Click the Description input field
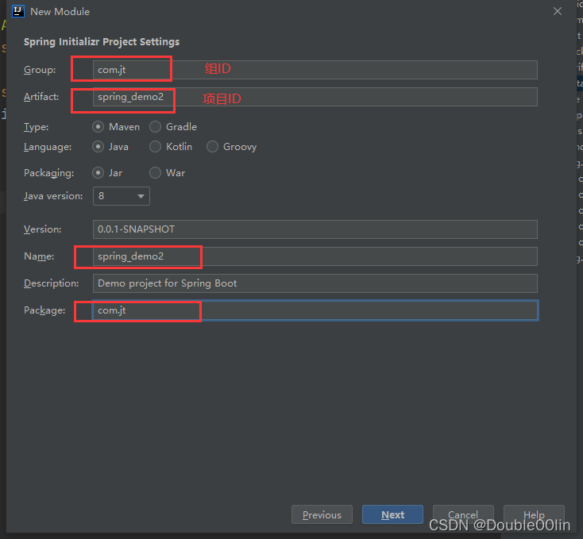The image size is (583, 539). tap(315, 283)
